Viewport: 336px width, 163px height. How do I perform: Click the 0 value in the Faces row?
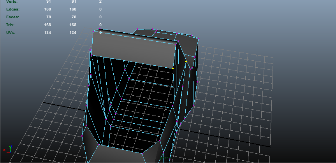(100, 17)
